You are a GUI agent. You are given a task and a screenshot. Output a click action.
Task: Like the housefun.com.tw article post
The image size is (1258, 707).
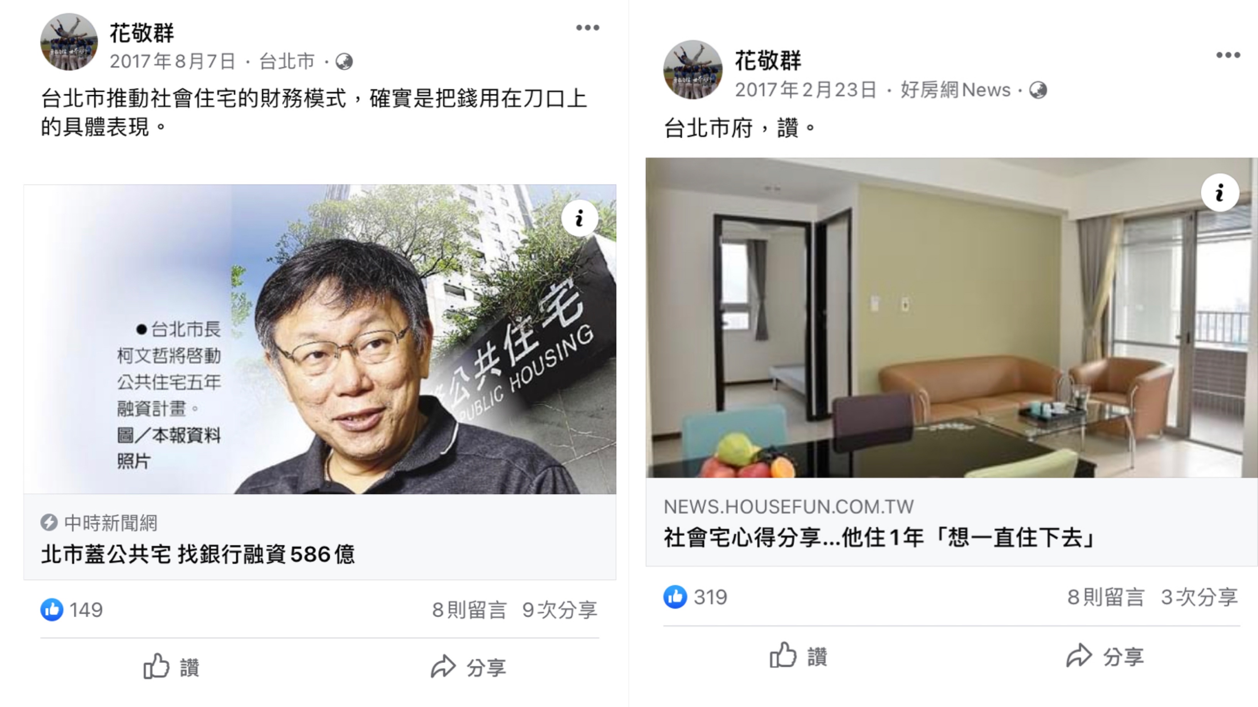pyautogui.click(x=798, y=655)
